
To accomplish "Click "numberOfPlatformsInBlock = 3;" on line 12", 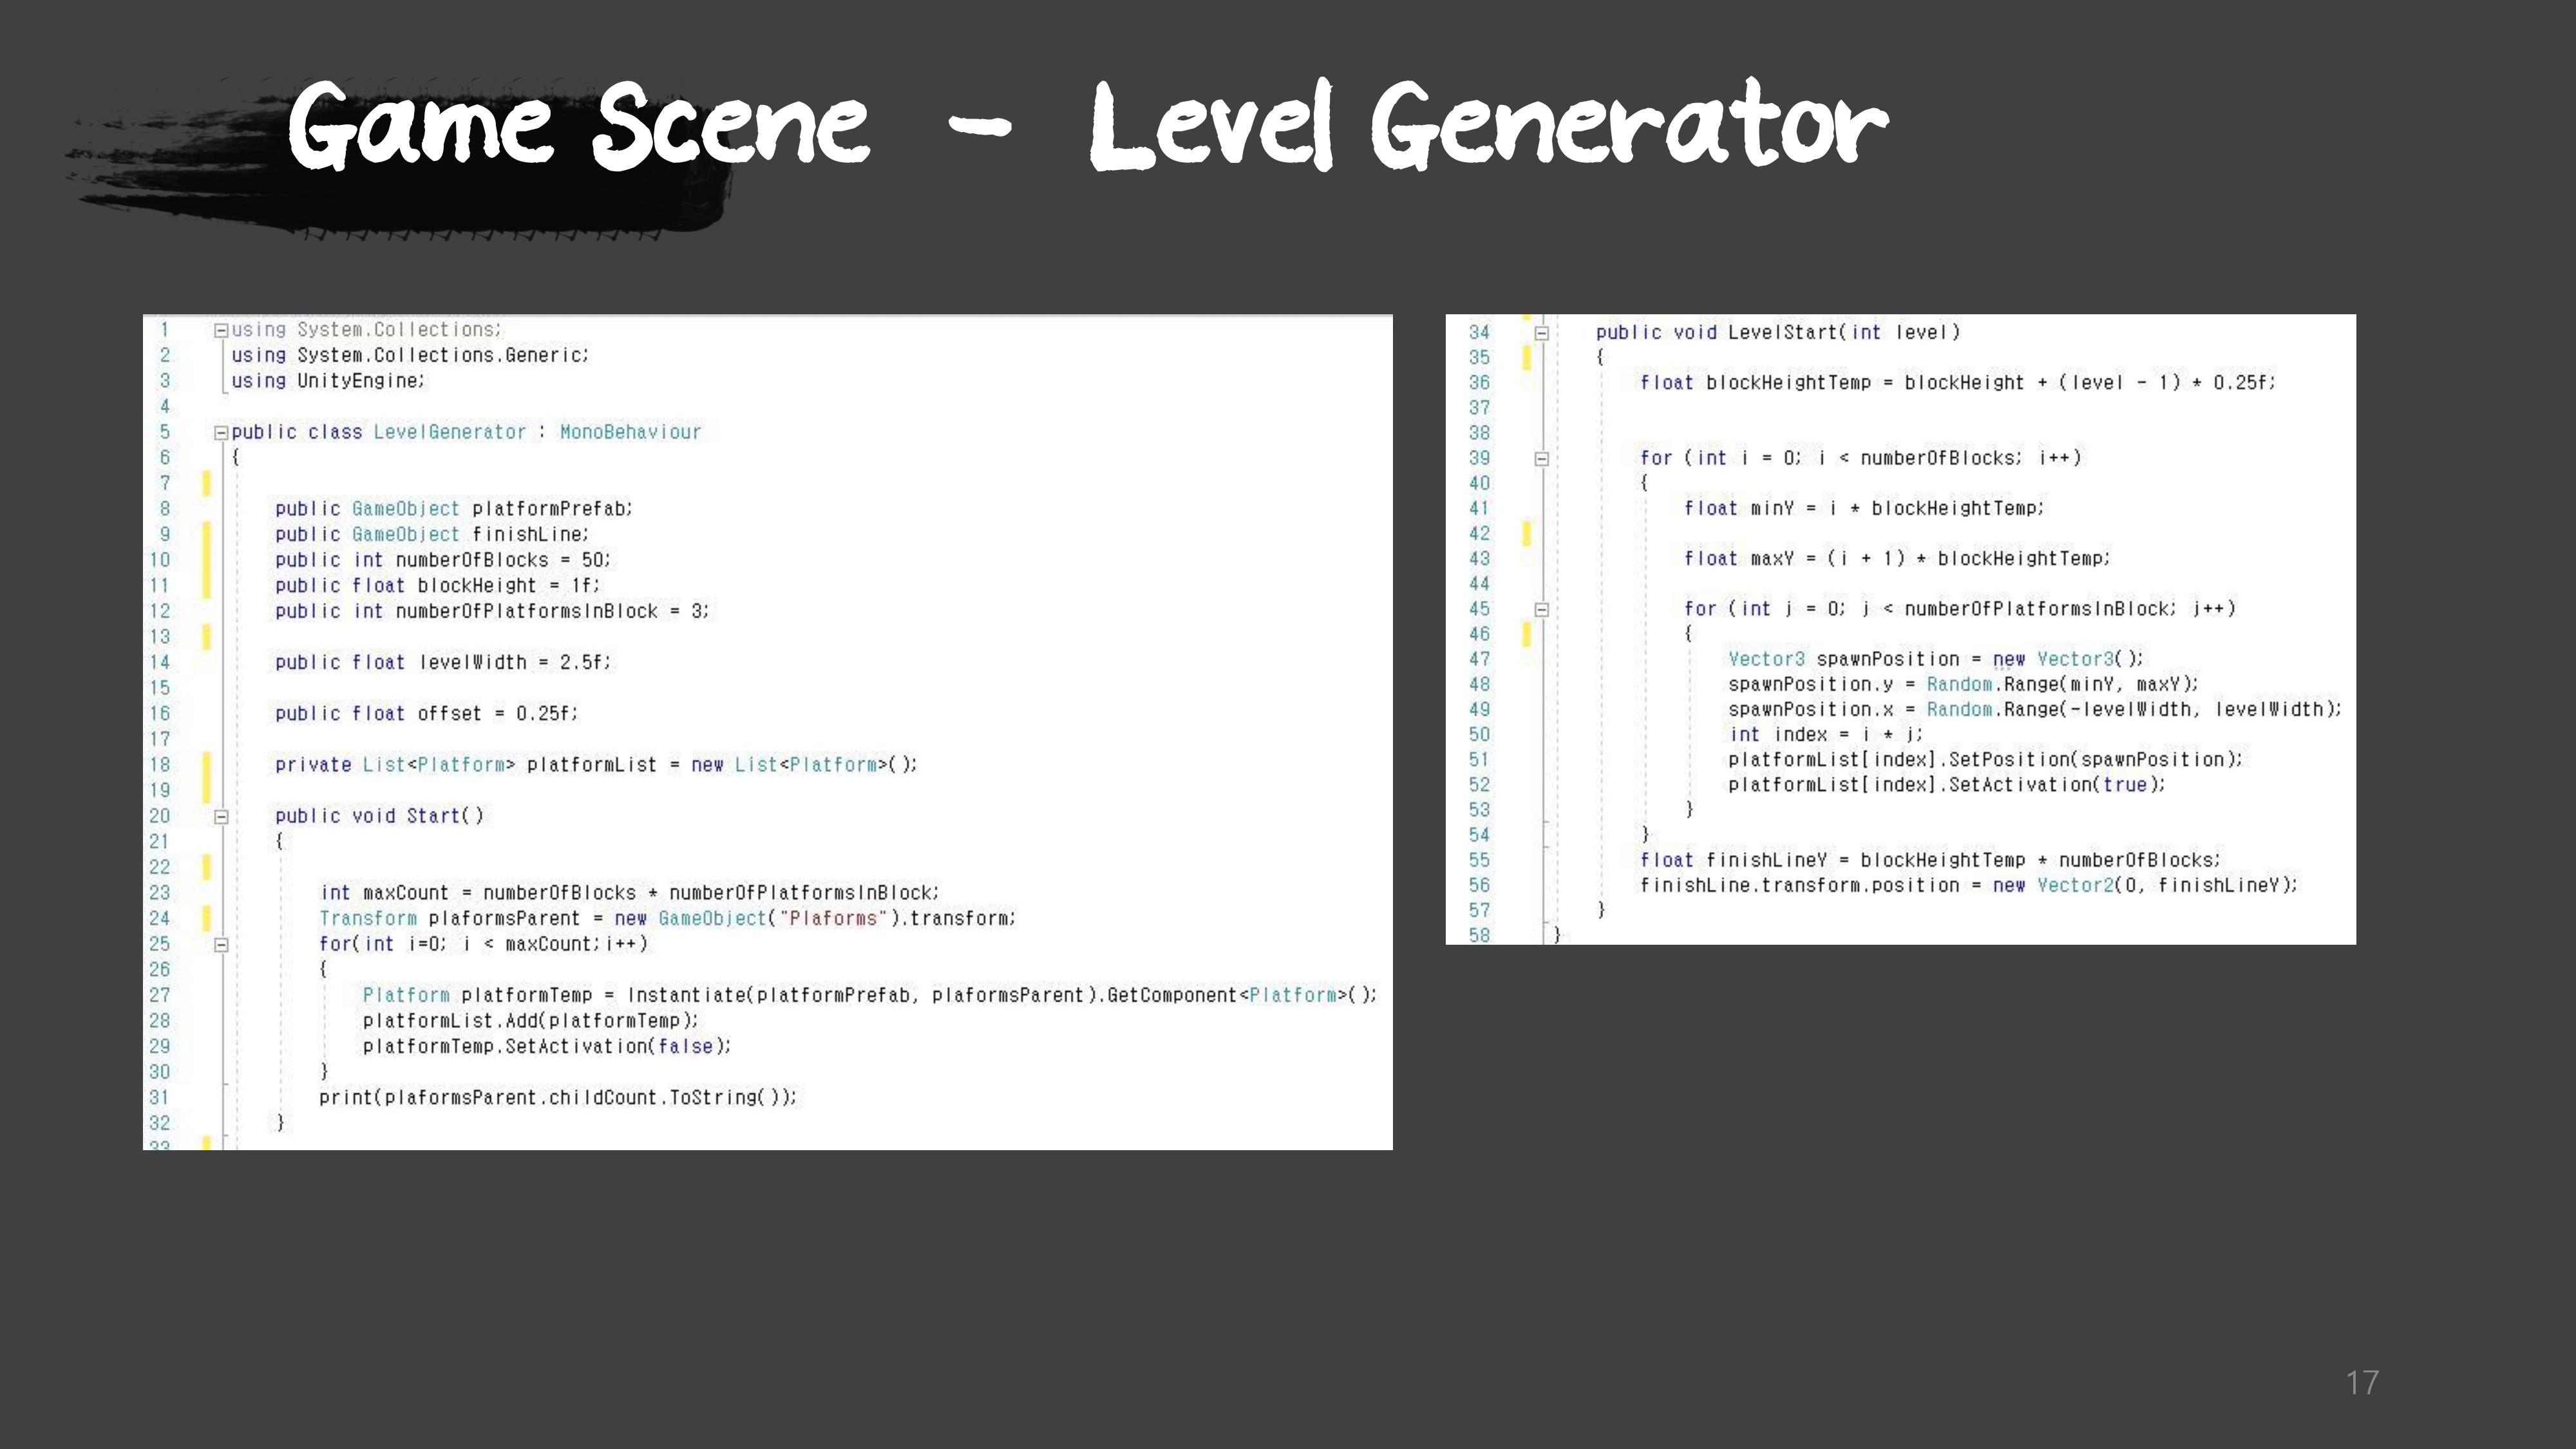I will (x=552, y=611).
